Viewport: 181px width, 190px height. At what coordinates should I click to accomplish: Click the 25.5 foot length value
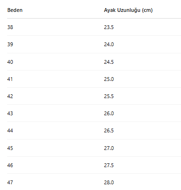click(109, 96)
